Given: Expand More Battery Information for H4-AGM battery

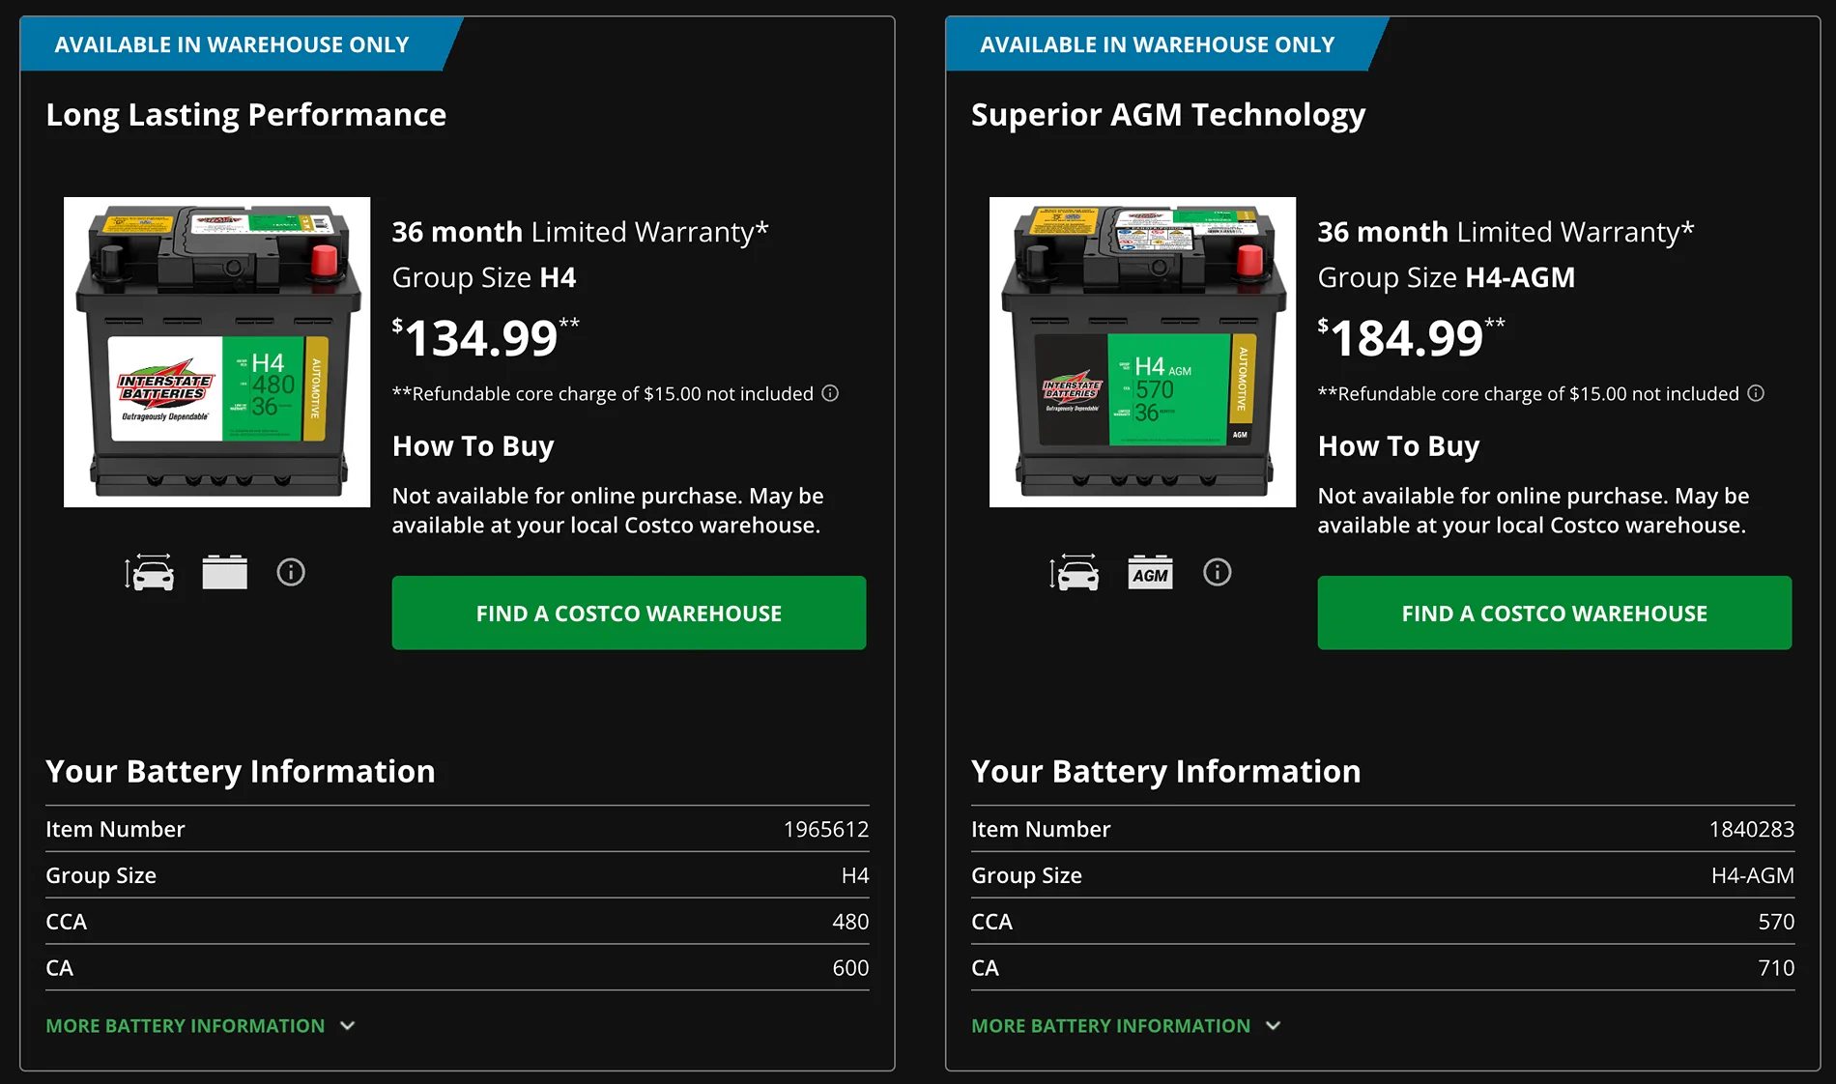Looking at the screenshot, I should (1110, 1026).
